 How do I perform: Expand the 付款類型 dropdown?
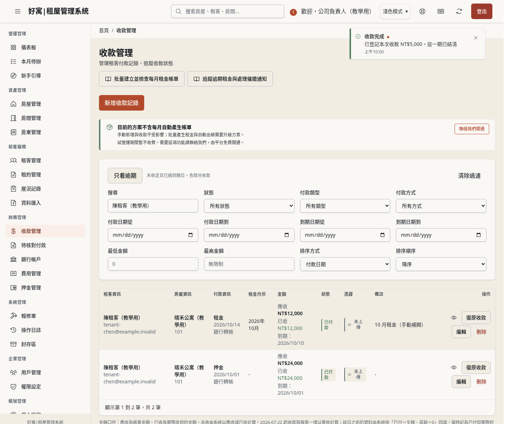pyautogui.click(x=345, y=206)
